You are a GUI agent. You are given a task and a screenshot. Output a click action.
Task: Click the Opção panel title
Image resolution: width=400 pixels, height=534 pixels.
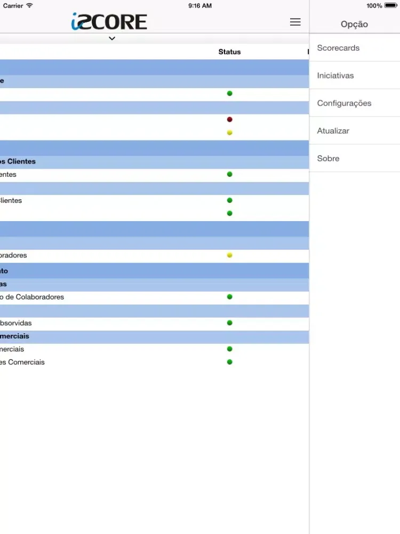pos(354,24)
